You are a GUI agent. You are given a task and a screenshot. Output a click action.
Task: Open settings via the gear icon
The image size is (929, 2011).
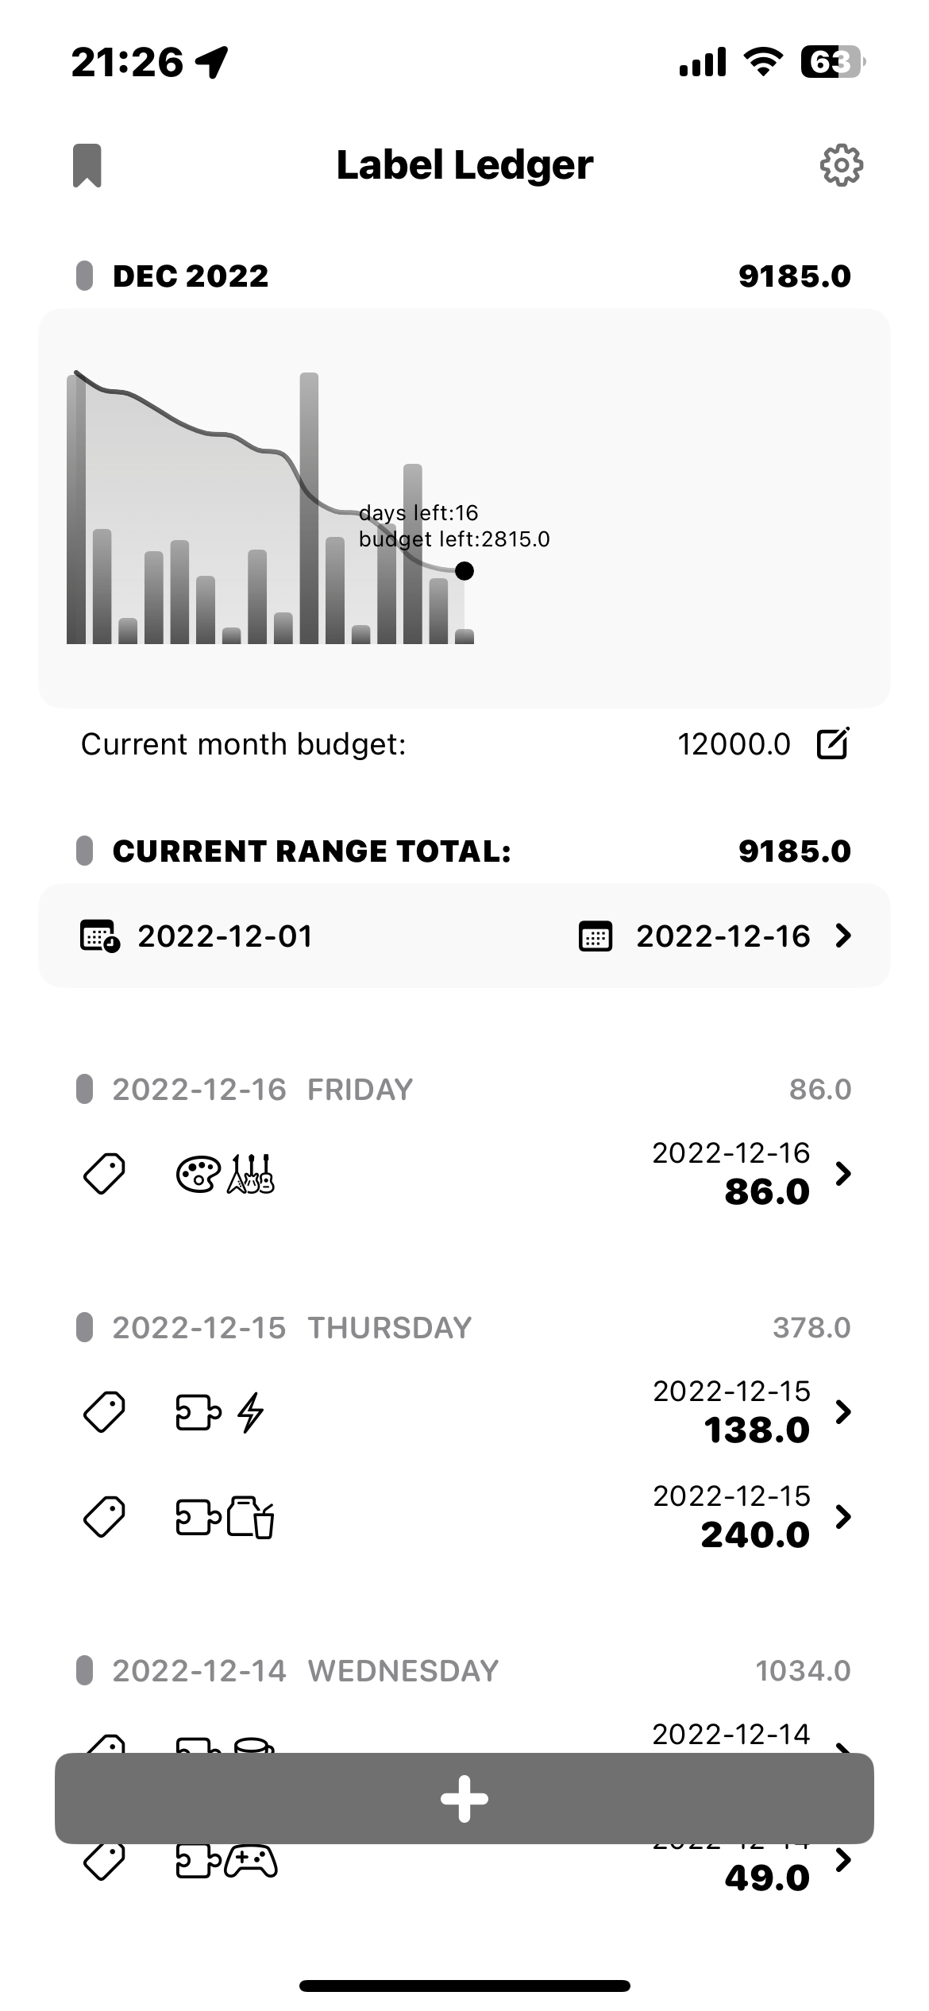tap(841, 165)
